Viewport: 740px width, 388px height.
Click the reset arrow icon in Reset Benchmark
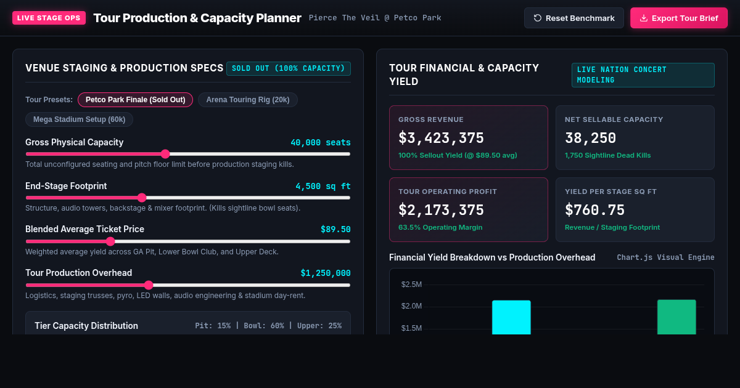[x=538, y=18]
